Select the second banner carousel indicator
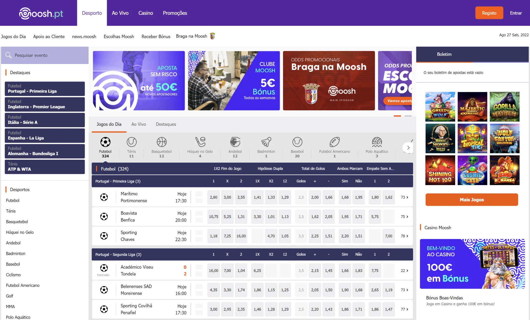Image resolution: width=530 pixels, height=320 pixels. tap(408, 116)
